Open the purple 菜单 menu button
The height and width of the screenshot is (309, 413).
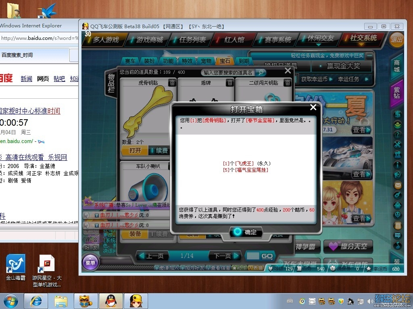(90, 262)
